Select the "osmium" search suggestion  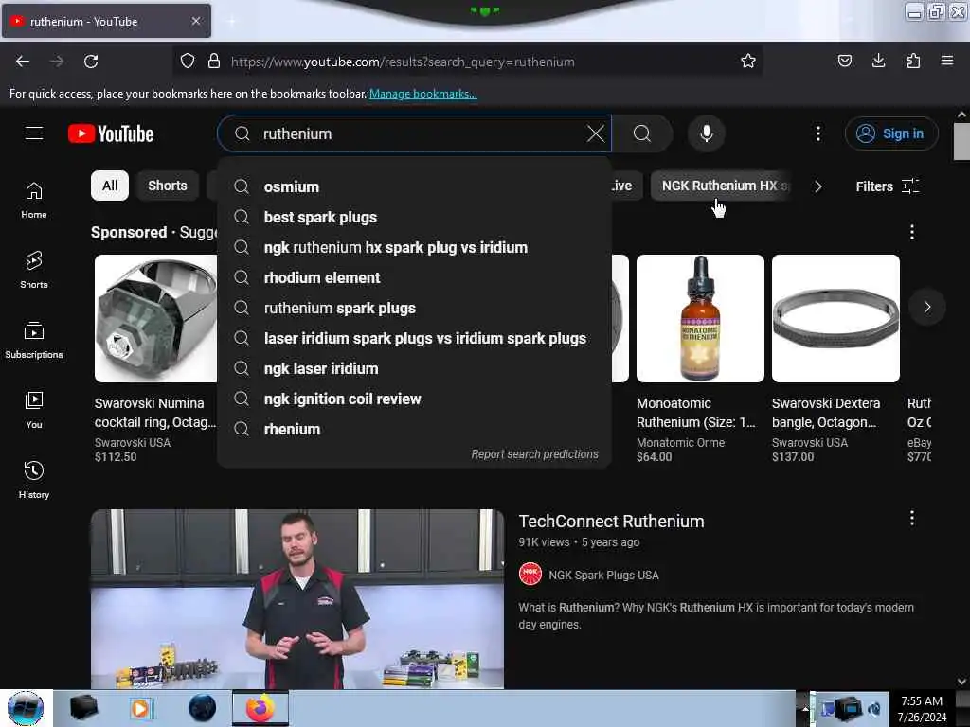pos(414,186)
